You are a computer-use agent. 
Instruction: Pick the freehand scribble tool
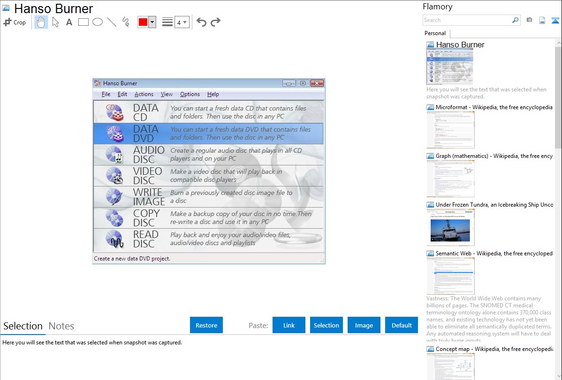point(126,22)
